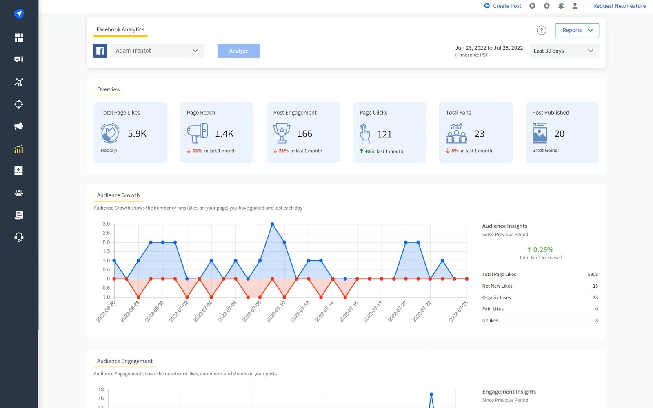Select the megaphone campaigns icon
Screen dimensions: 653x408
(19, 126)
